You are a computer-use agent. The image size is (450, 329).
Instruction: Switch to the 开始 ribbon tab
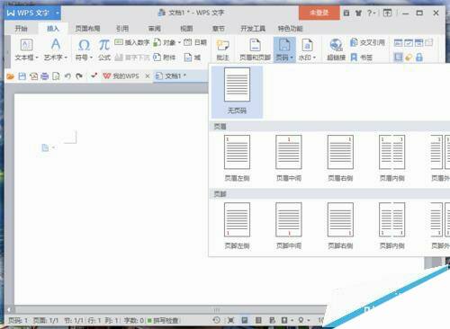pyautogui.click(x=21, y=29)
